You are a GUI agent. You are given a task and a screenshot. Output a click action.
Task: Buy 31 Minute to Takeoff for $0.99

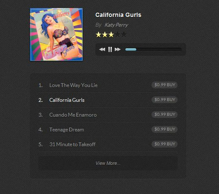165,144
